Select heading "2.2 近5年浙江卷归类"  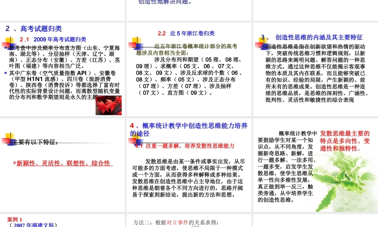coord(186,33)
